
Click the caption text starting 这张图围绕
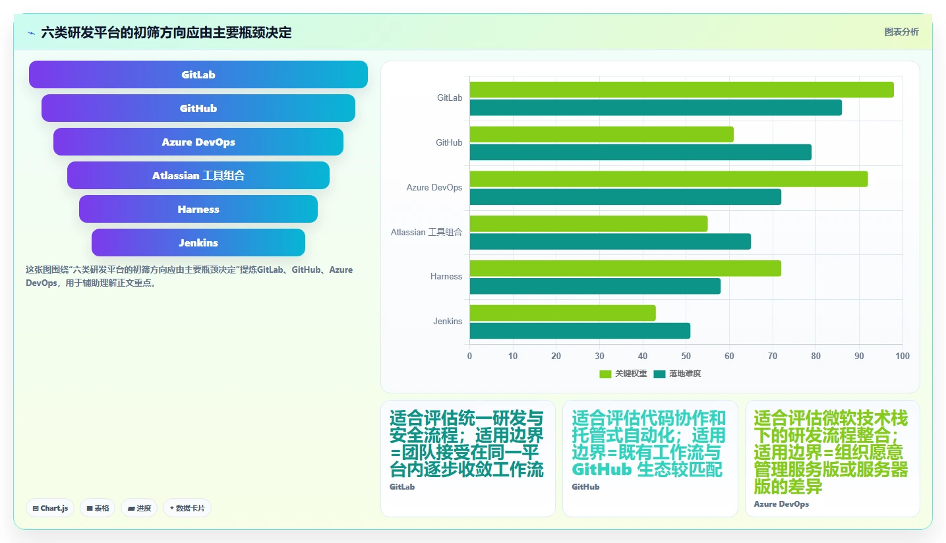(x=189, y=277)
